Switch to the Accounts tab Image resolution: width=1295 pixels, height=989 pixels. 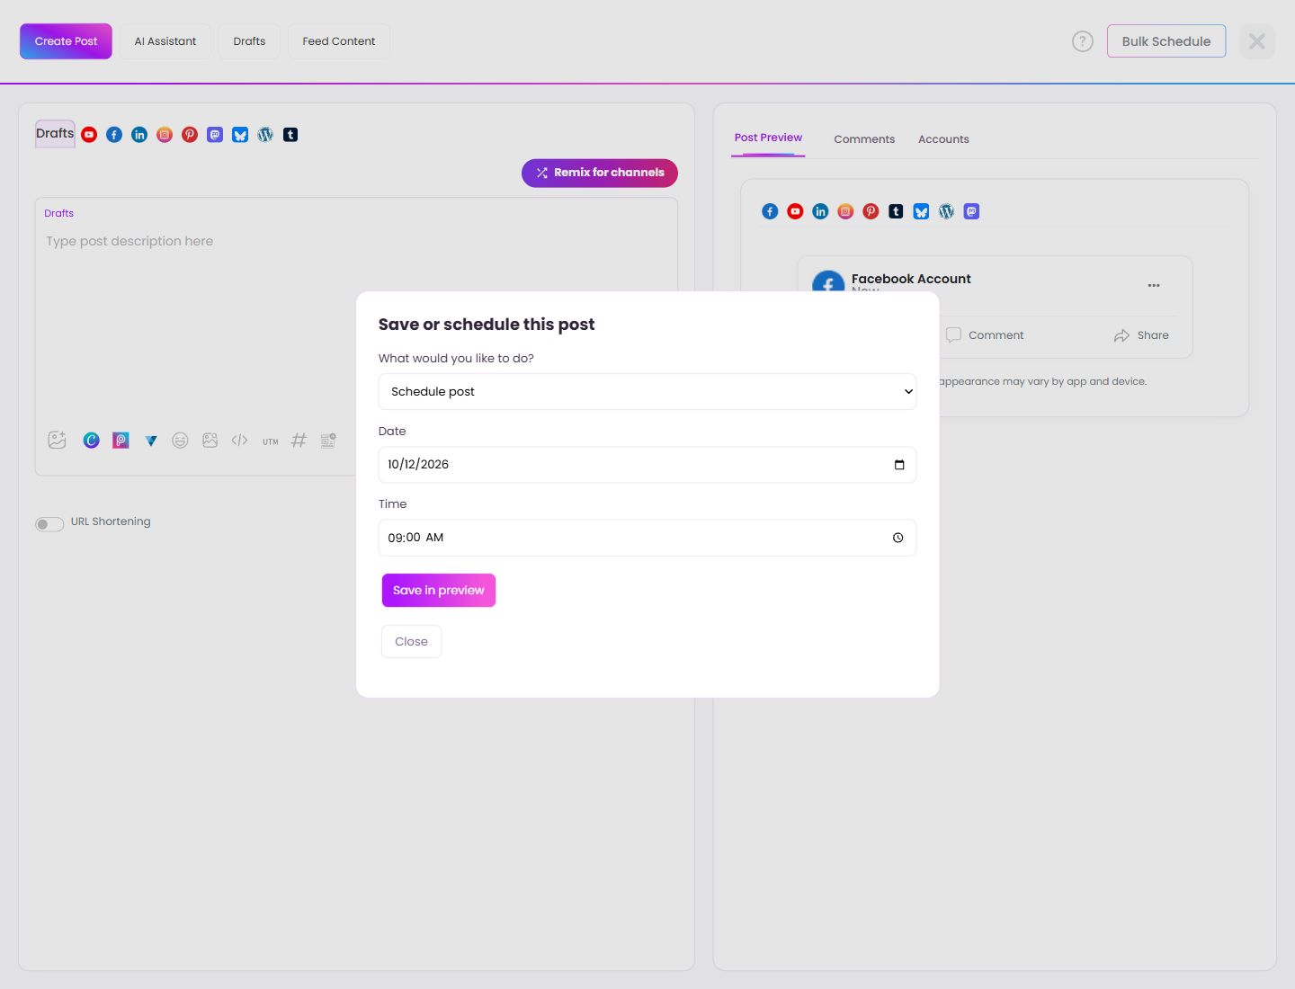[943, 139]
